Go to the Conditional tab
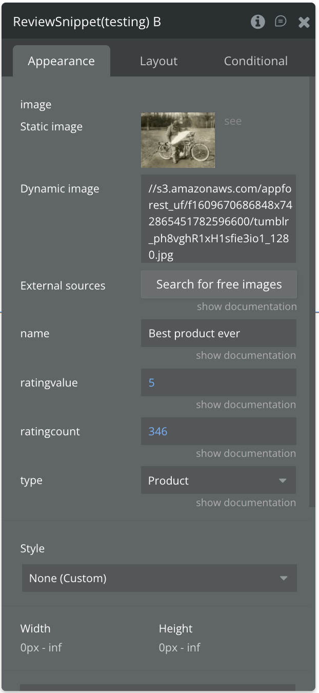The height and width of the screenshot is (693, 319). click(x=255, y=61)
